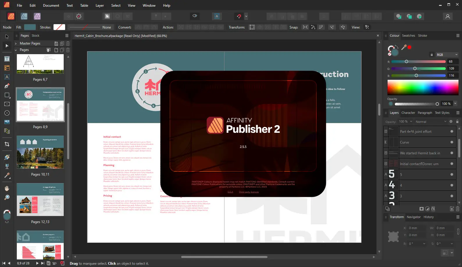462x267 pixels.
Task: Select the Zoom magnifier tool
Action: click(7, 197)
